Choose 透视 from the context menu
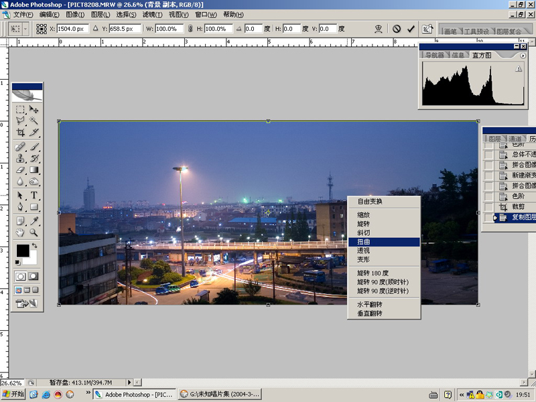536x402 pixels. pos(384,251)
